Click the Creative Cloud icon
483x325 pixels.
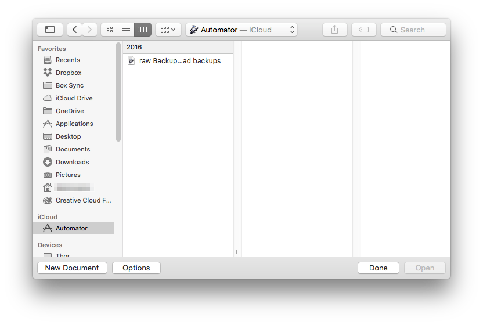(x=48, y=200)
